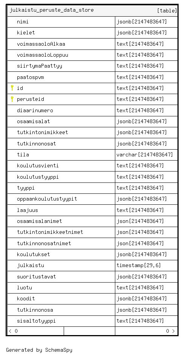This screenshot has height=357, width=185.
Task: Click the right angle bracket children indicator
Action: [174, 331]
